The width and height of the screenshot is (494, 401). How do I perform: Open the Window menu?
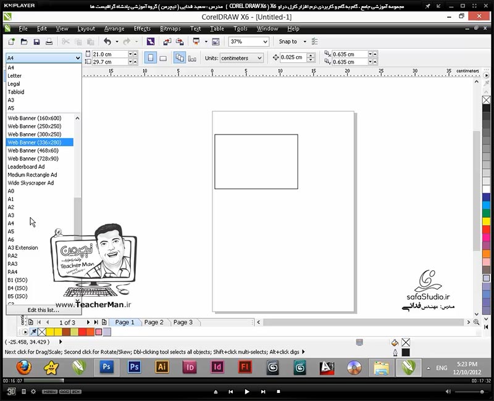coord(267,28)
